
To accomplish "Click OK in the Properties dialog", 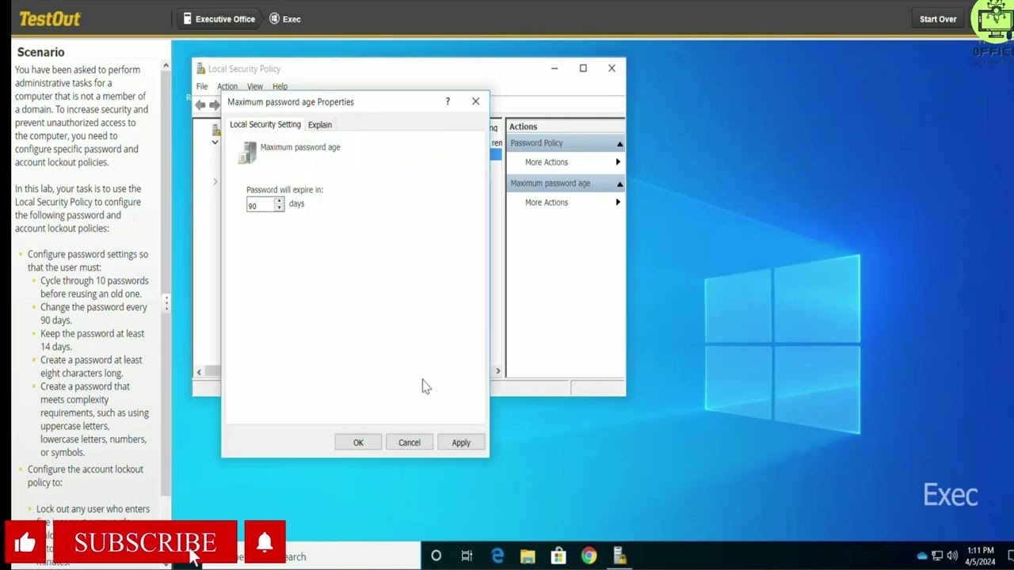I will 358,443.
